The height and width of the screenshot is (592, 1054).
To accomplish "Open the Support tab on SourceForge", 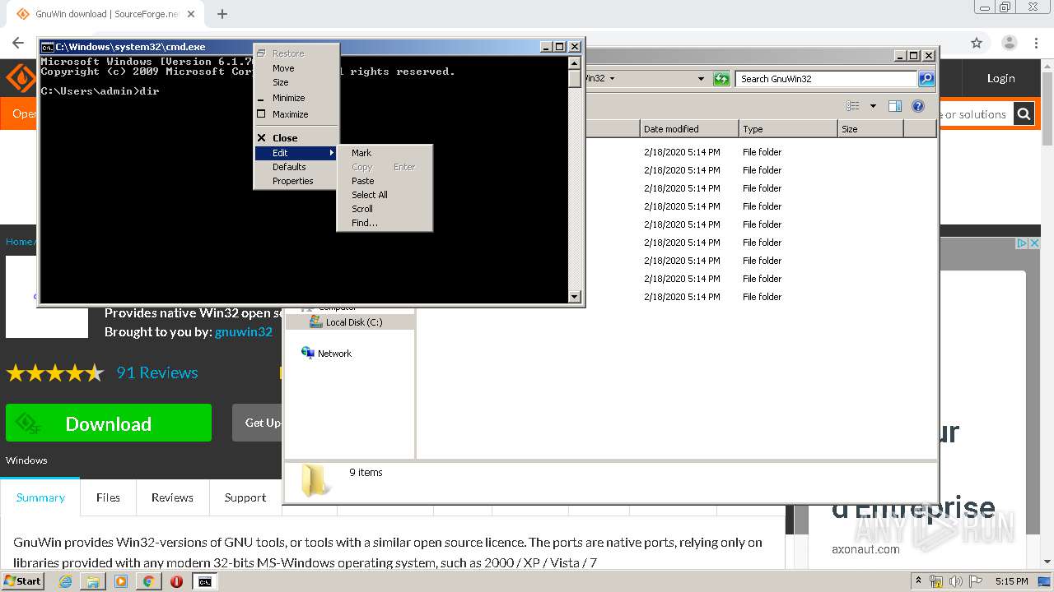I will click(245, 497).
